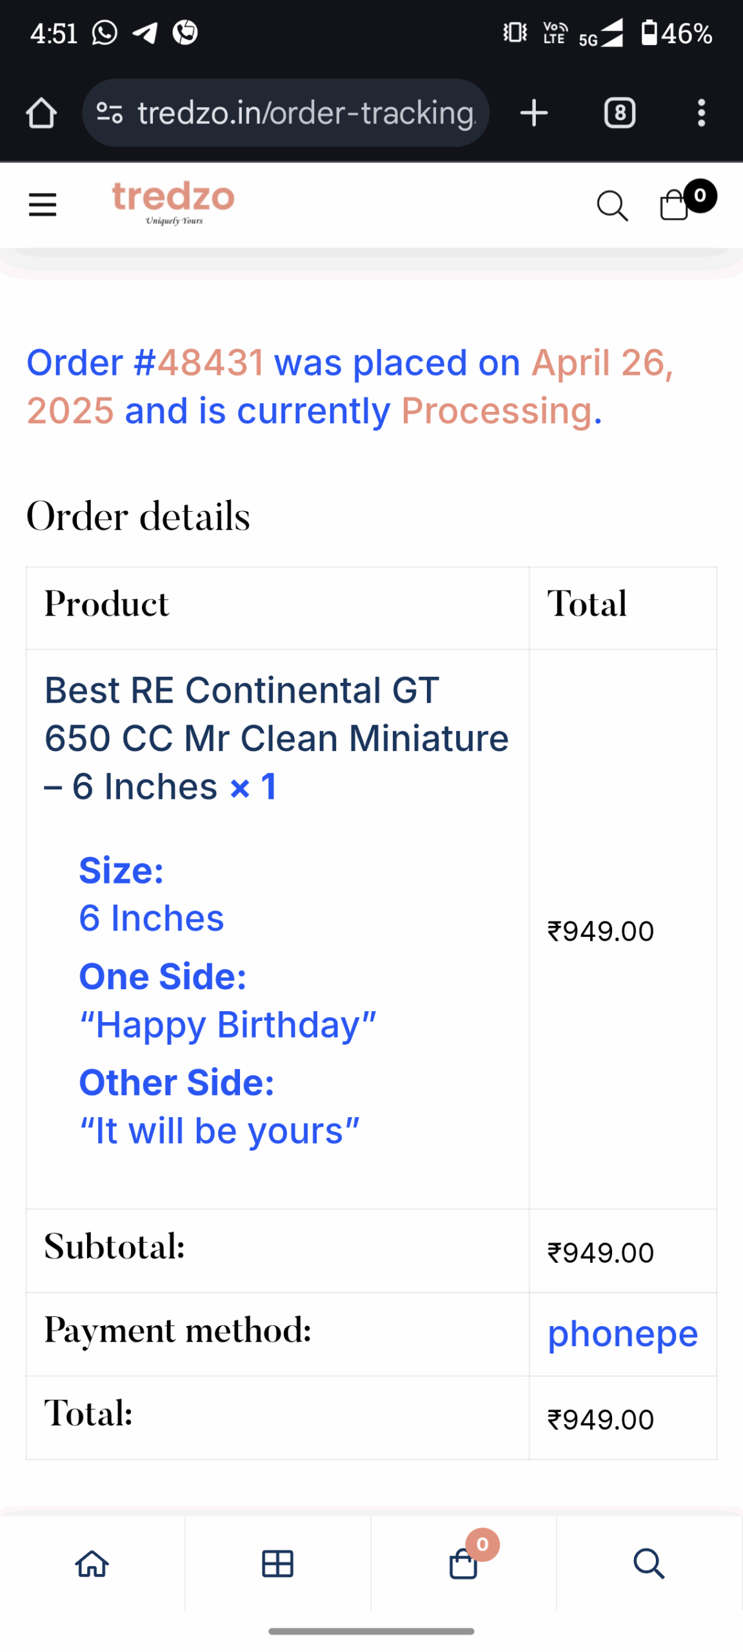This screenshot has width=743, height=1652.
Task: Tap the Processing order status
Action: [497, 411]
